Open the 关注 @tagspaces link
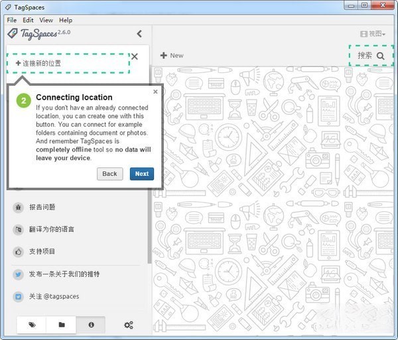This screenshot has height=340, width=398. pos(54,296)
